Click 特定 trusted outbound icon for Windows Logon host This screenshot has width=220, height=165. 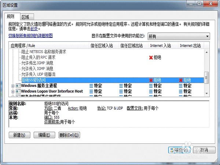(121, 91)
